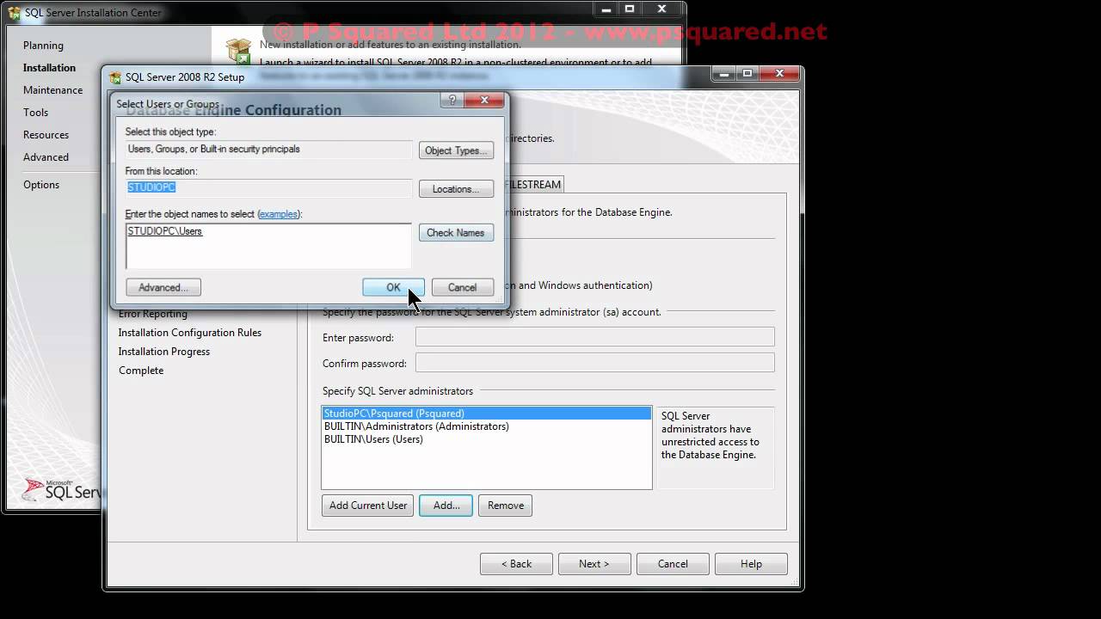Image resolution: width=1101 pixels, height=619 pixels.
Task: Click the Confirm password field
Action: coord(594,363)
